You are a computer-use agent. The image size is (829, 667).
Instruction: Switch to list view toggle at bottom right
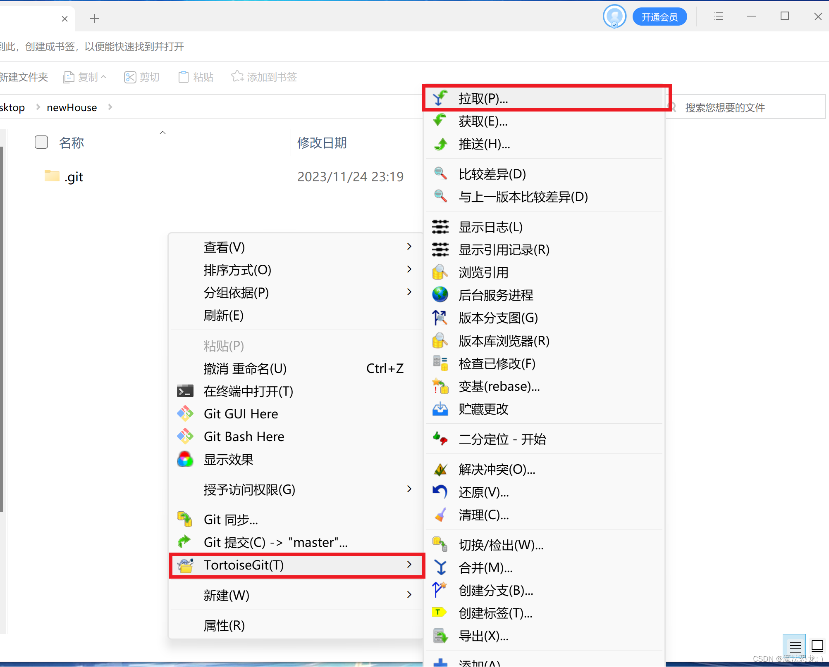pyautogui.click(x=795, y=646)
